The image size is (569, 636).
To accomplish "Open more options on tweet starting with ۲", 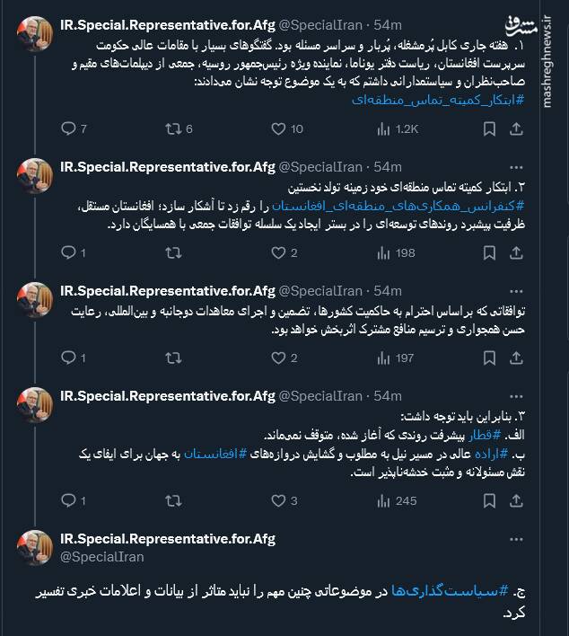I will coord(515,167).
